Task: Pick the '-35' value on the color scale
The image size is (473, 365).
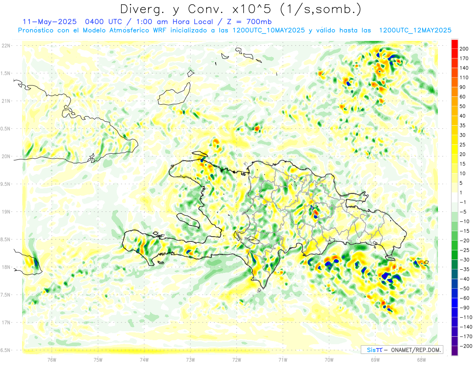Action: point(464,269)
